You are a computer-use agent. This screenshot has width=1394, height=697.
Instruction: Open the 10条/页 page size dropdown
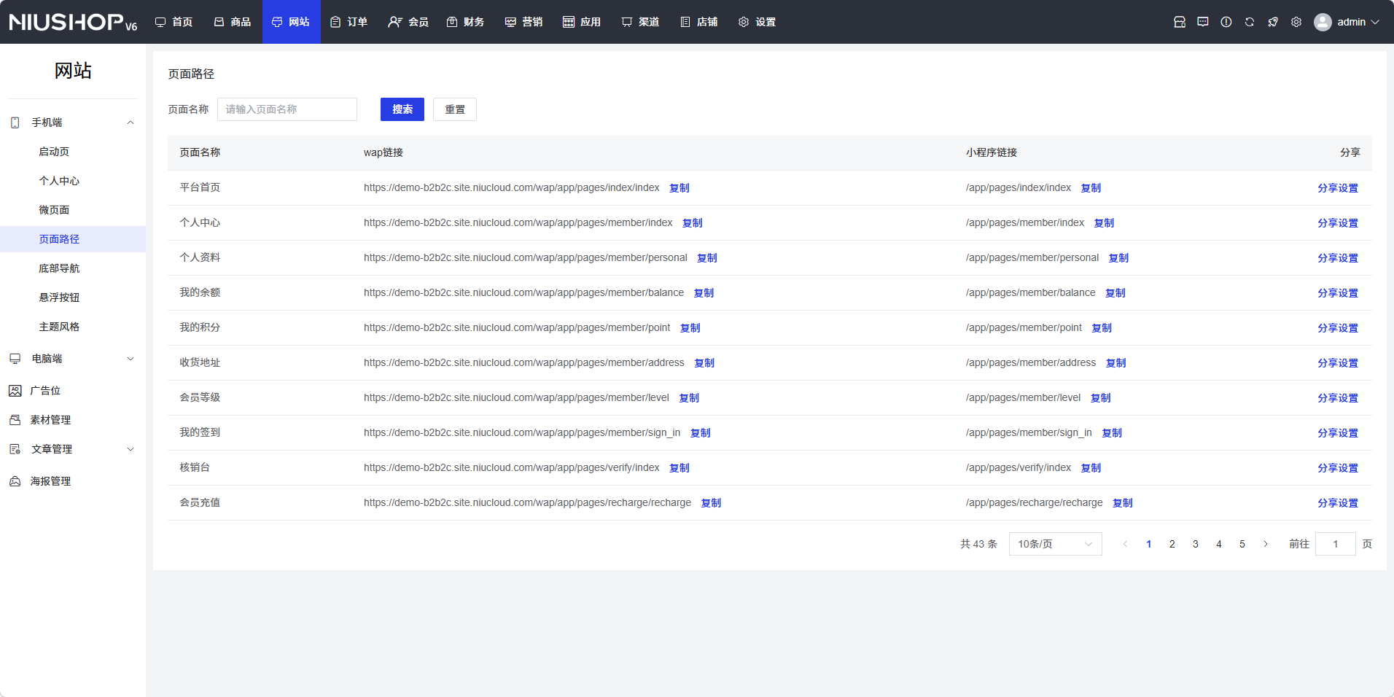tap(1054, 544)
